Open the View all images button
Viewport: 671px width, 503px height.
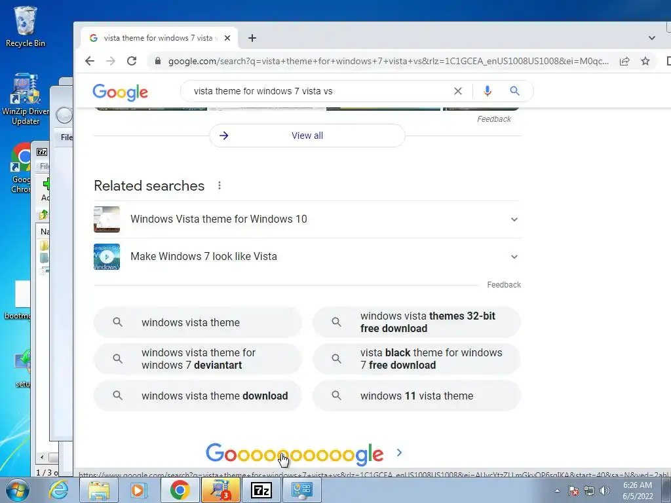pyautogui.click(x=307, y=136)
